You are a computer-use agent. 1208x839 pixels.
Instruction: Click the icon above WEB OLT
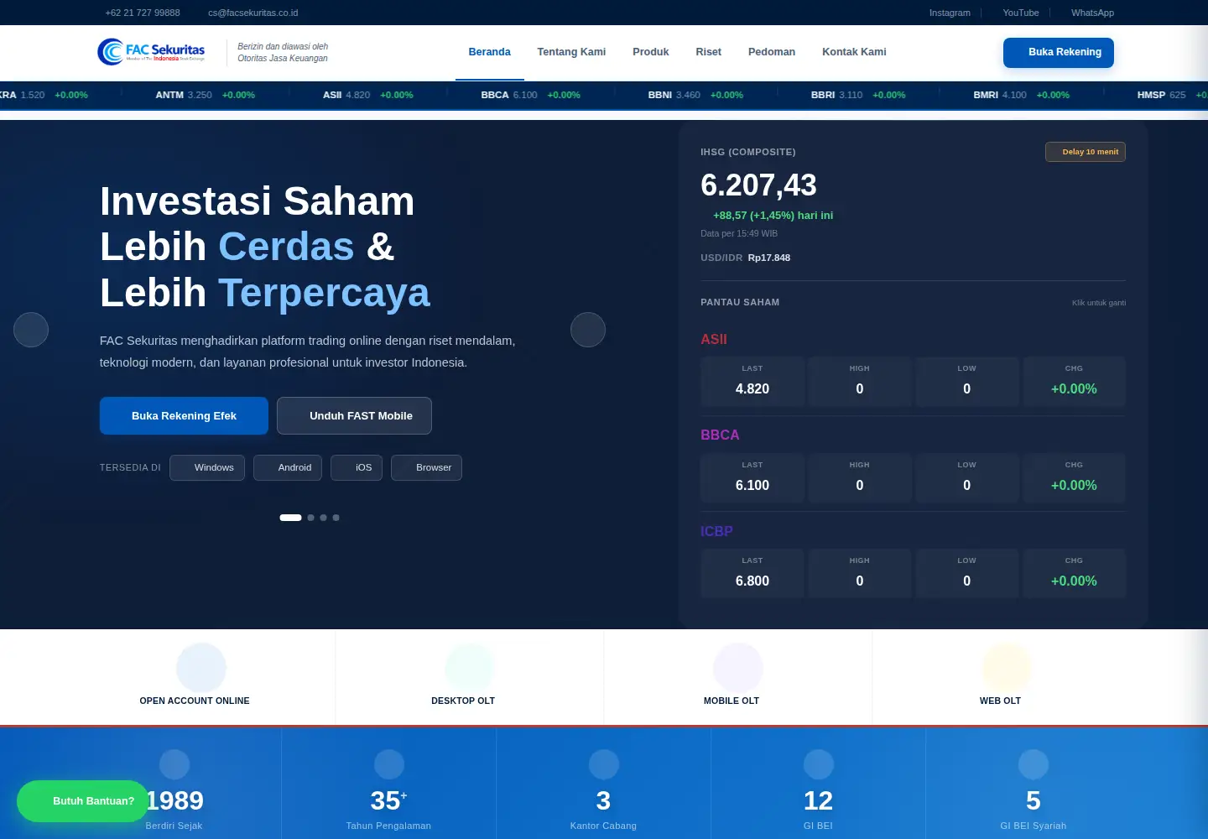pyautogui.click(x=1007, y=668)
